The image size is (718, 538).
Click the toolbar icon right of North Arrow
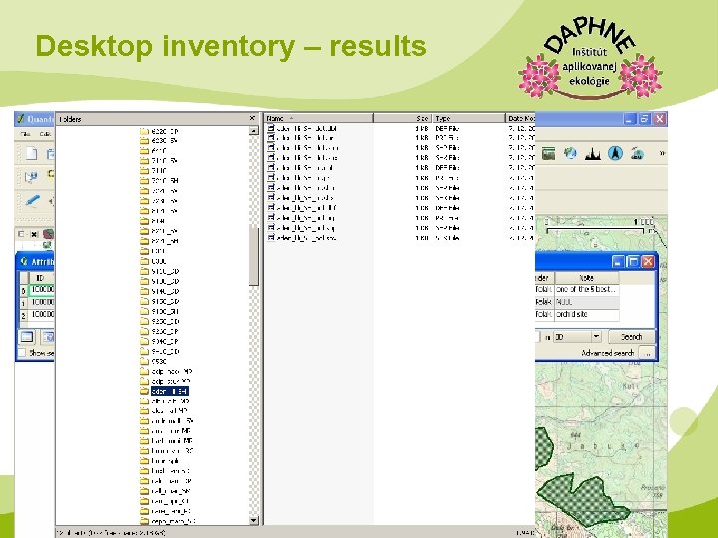point(637,154)
